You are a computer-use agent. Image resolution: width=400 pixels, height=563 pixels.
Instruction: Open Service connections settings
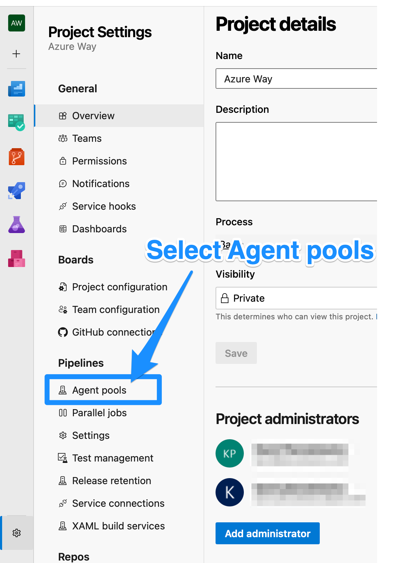coord(118,503)
